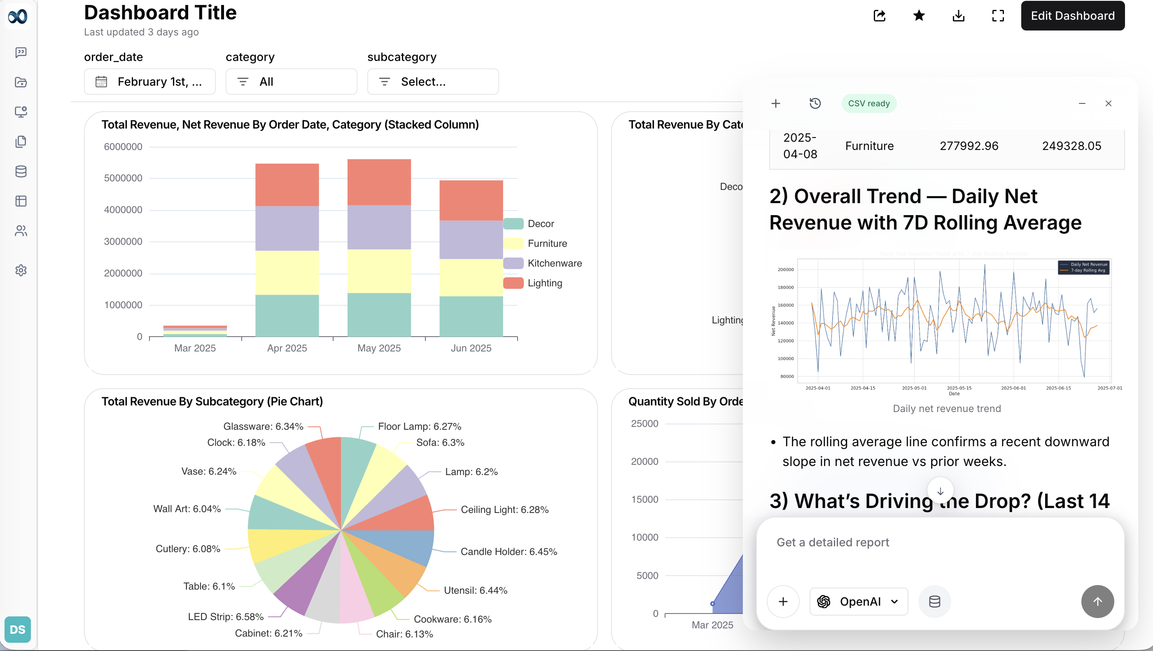This screenshot has height=651, width=1153.
Task: Download the dashboard
Action: tap(958, 16)
